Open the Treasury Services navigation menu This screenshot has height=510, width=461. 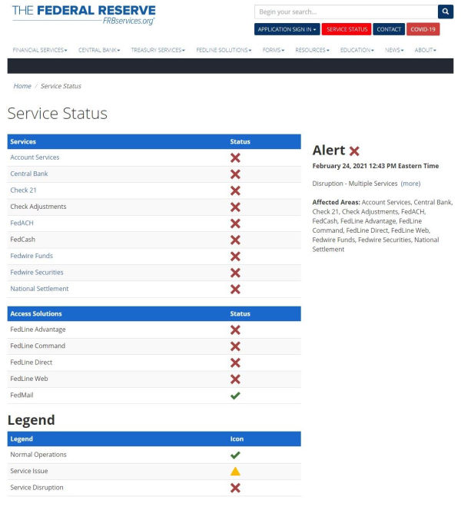coord(158,50)
